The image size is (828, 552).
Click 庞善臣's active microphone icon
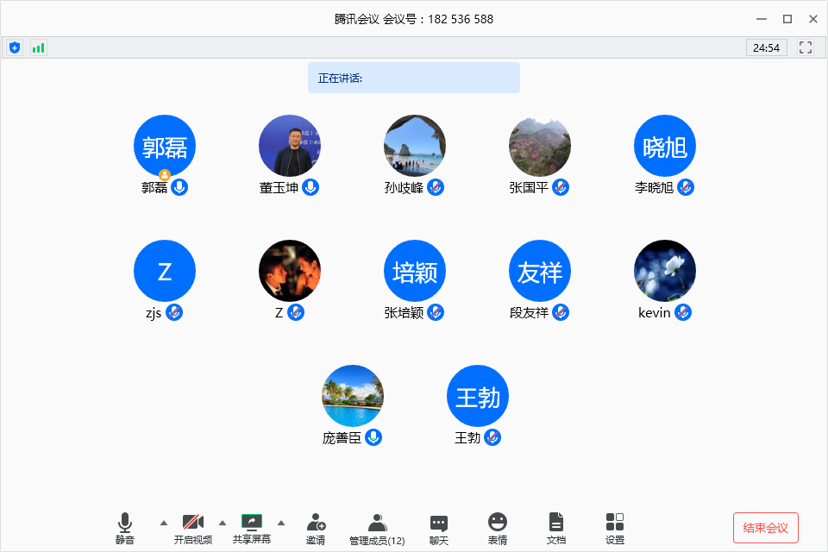[373, 437]
